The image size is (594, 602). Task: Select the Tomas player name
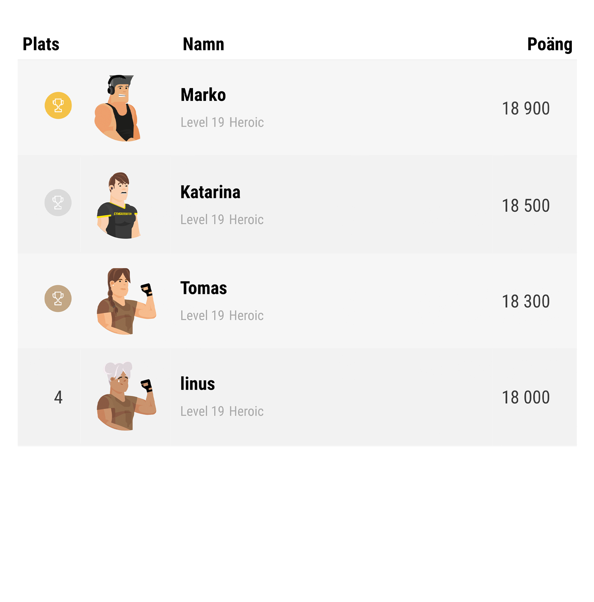tap(204, 288)
